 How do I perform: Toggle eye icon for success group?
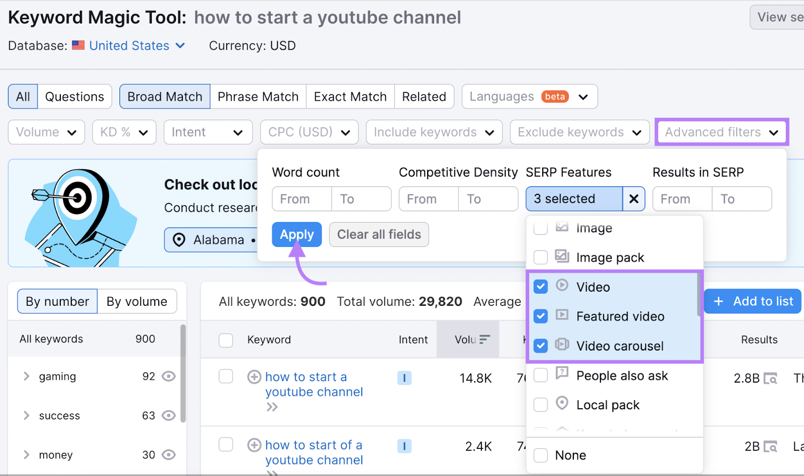pos(169,415)
